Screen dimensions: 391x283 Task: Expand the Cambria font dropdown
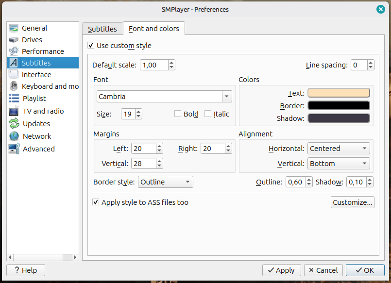click(x=227, y=97)
